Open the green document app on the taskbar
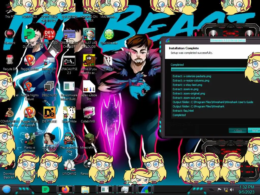 (46, 189)
